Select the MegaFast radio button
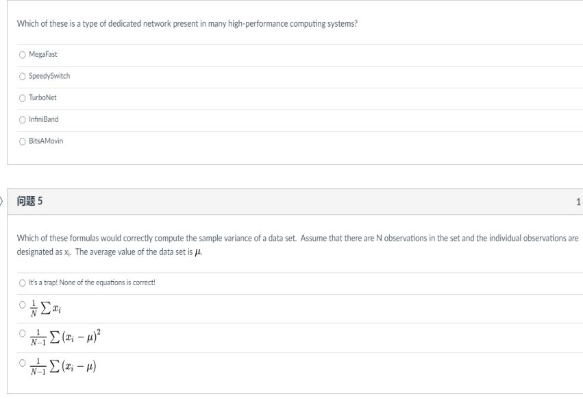583x399 pixels. 24,53
